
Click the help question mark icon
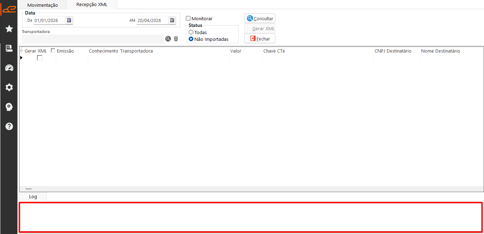coord(9,126)
